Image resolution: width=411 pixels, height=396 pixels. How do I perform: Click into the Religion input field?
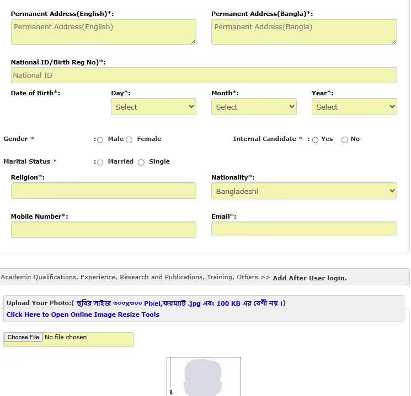pos(103,191)
